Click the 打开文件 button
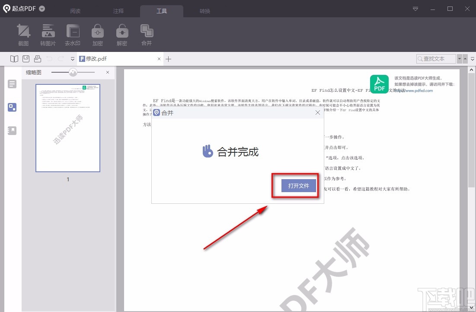476x312 pixels. coord(299,186)
